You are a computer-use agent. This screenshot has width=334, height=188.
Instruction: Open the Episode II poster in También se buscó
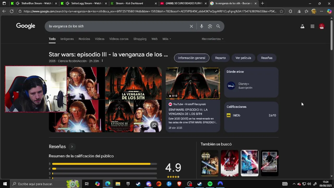pos(210,163)
